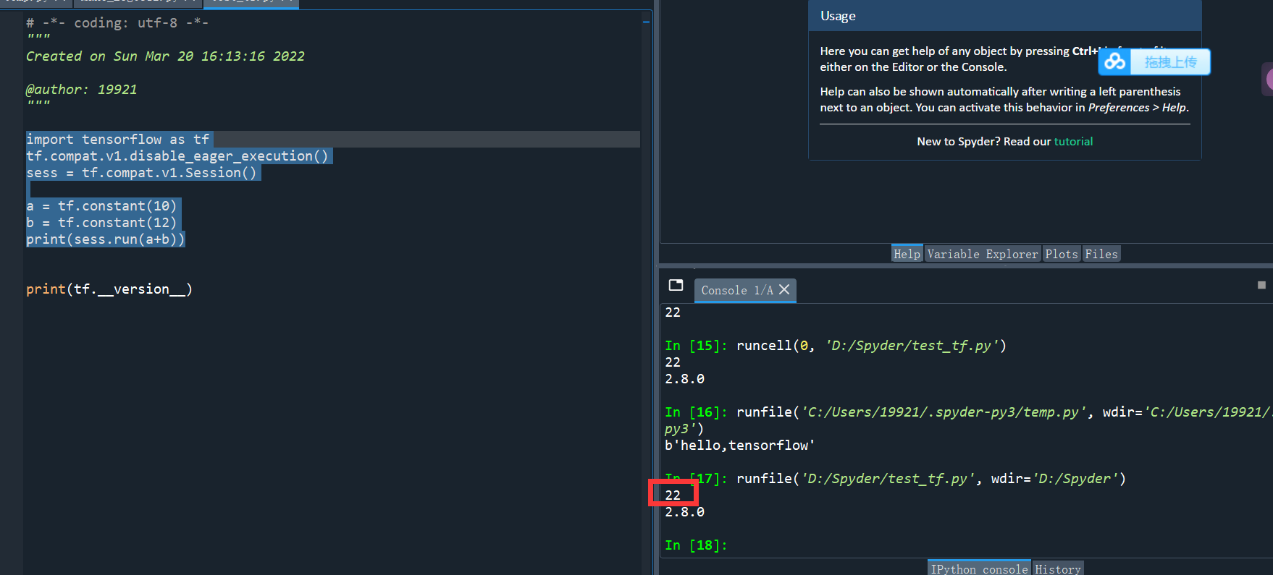Click the 2.8.0 output under In [15]
This screenshot has width=1273, height=575.
tap(684, 379)
